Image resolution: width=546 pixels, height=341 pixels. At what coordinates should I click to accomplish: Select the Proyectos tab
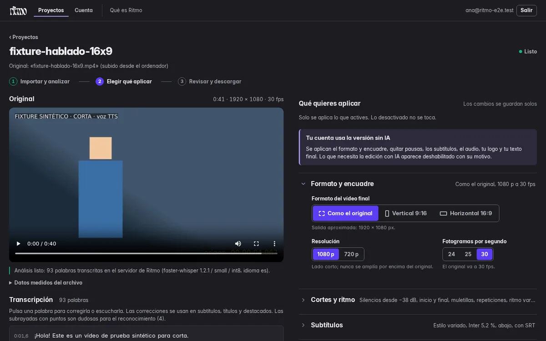[x=51, y=10]
